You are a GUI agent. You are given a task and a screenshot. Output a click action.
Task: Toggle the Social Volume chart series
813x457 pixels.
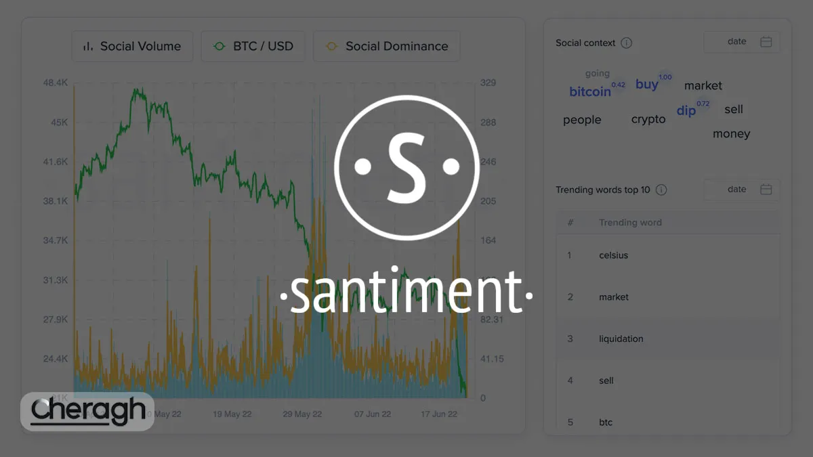pos(132,46)
